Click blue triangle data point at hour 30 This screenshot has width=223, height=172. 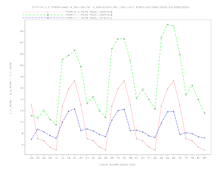pyautogui.click(x=93, y=131)
